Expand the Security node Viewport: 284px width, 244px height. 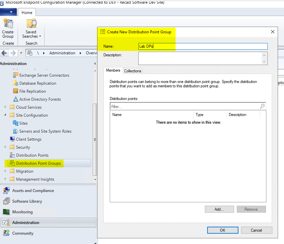(5, 147)
